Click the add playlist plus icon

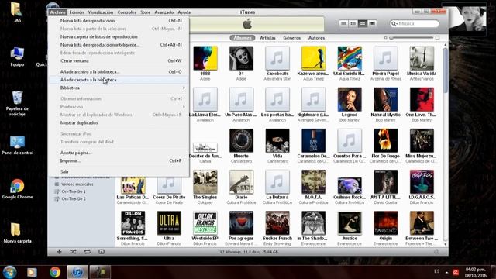[x=59, y=251]
